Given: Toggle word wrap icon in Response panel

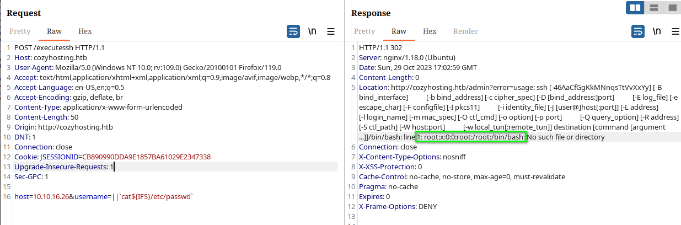Looking at the screenshot, I should (x=638, y=31).
